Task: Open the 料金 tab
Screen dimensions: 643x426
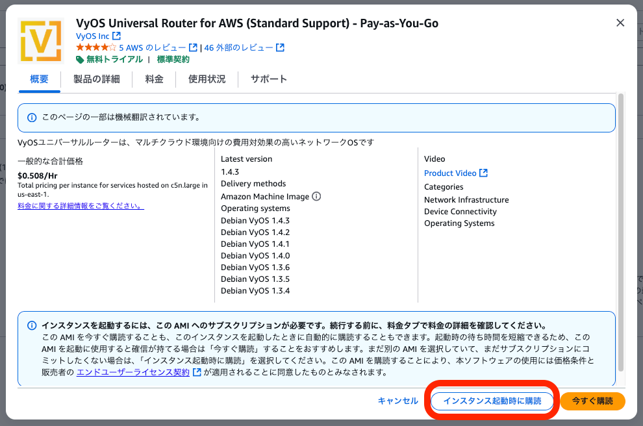Action: (x=154, y=79)
